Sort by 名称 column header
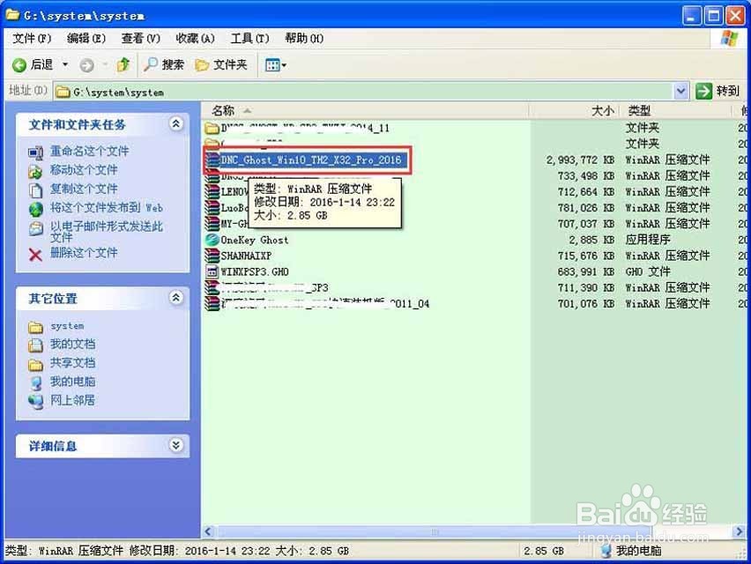Viewport: 751px width, 564px height. [x=365, y=111]
